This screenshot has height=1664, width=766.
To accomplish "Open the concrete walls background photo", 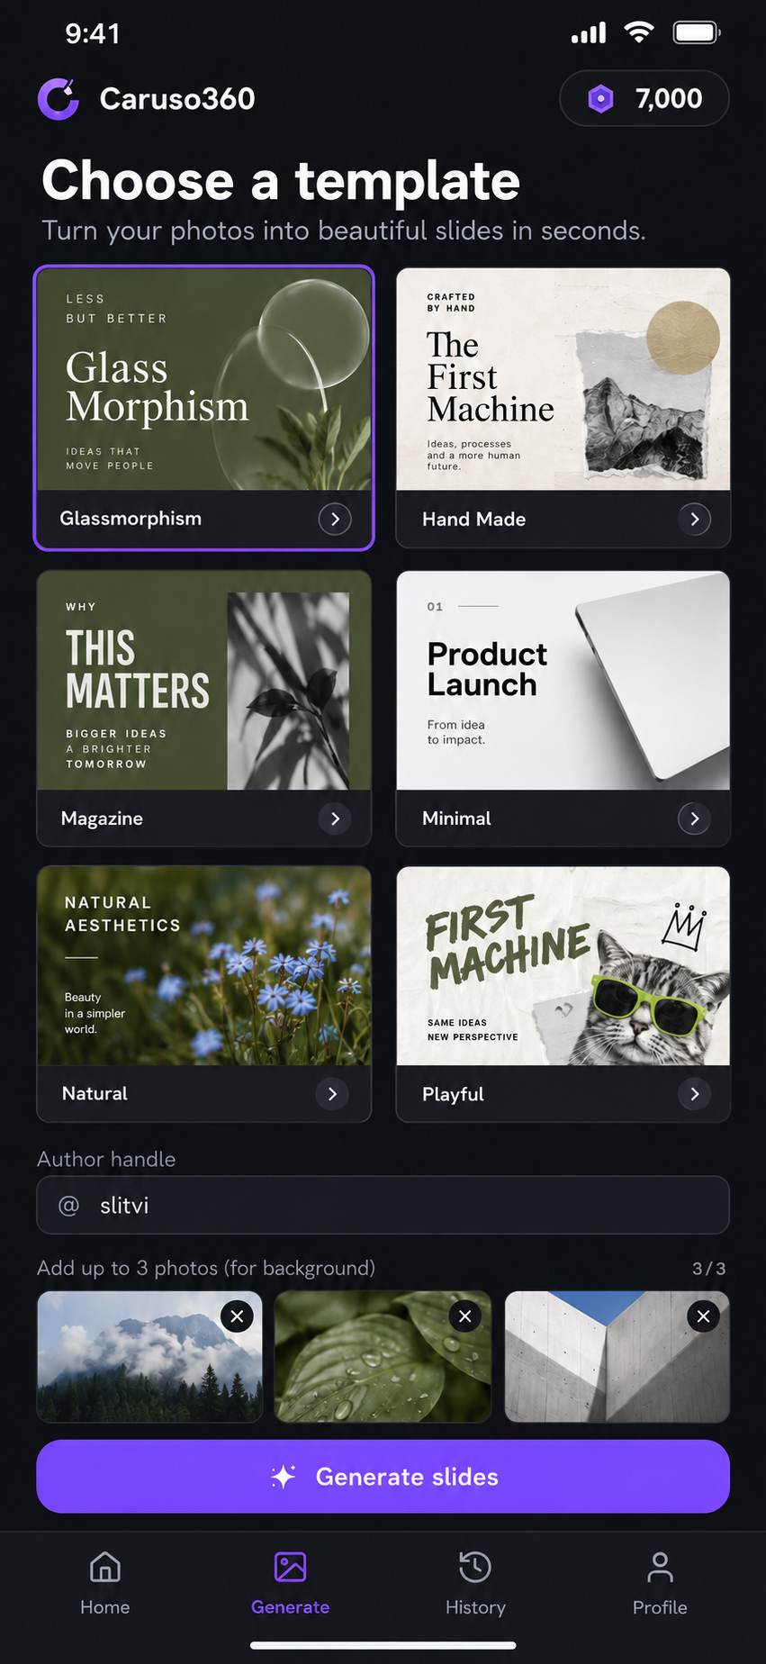I will click(x=617, y=1356).
